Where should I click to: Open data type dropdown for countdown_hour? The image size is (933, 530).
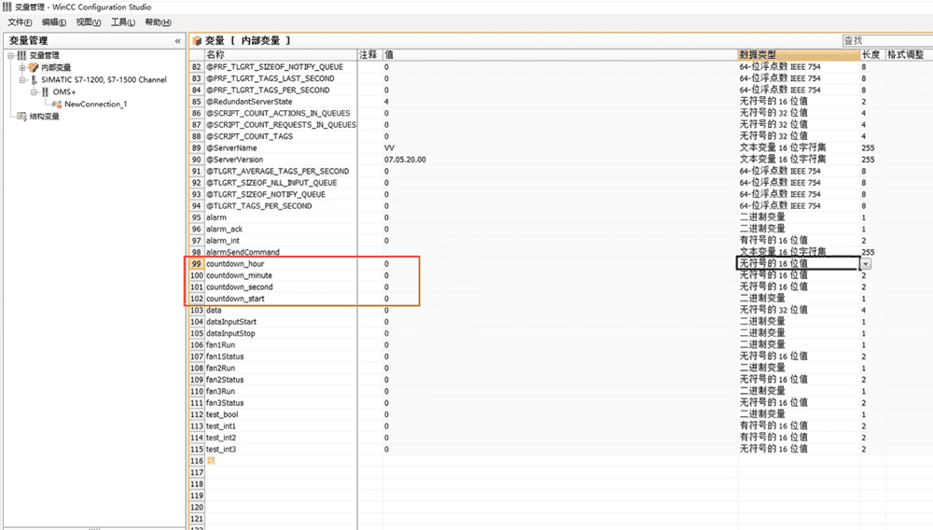866,264
